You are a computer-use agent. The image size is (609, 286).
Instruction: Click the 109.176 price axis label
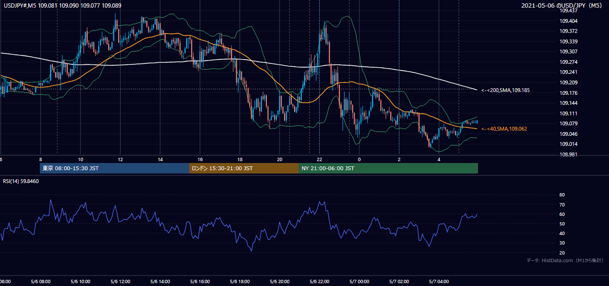coord(568,93)
